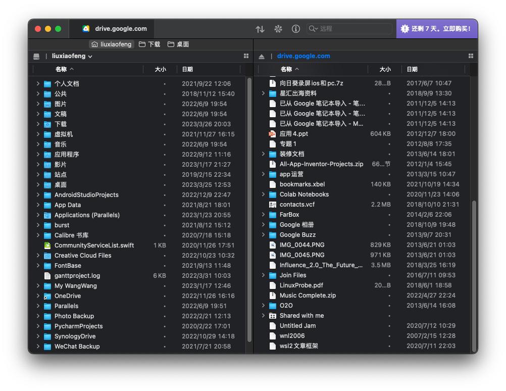506x391 pixels.
Task: Click the Google Drive icon in tab
Action: [86, 29]
